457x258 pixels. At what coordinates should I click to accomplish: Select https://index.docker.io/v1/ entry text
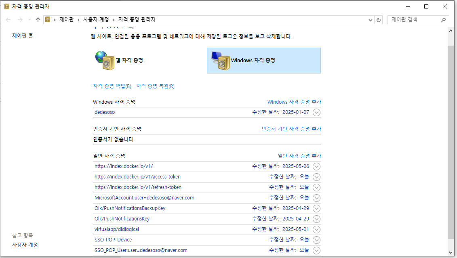tap(124, 166)
